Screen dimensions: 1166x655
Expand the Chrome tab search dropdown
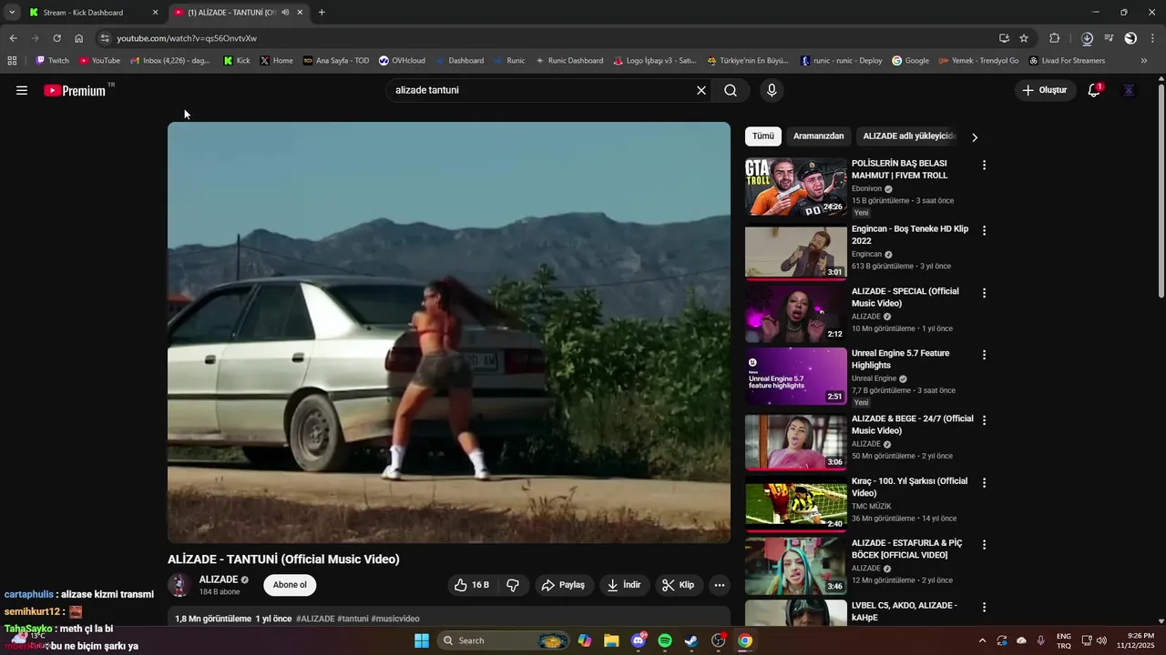[12, 13]
